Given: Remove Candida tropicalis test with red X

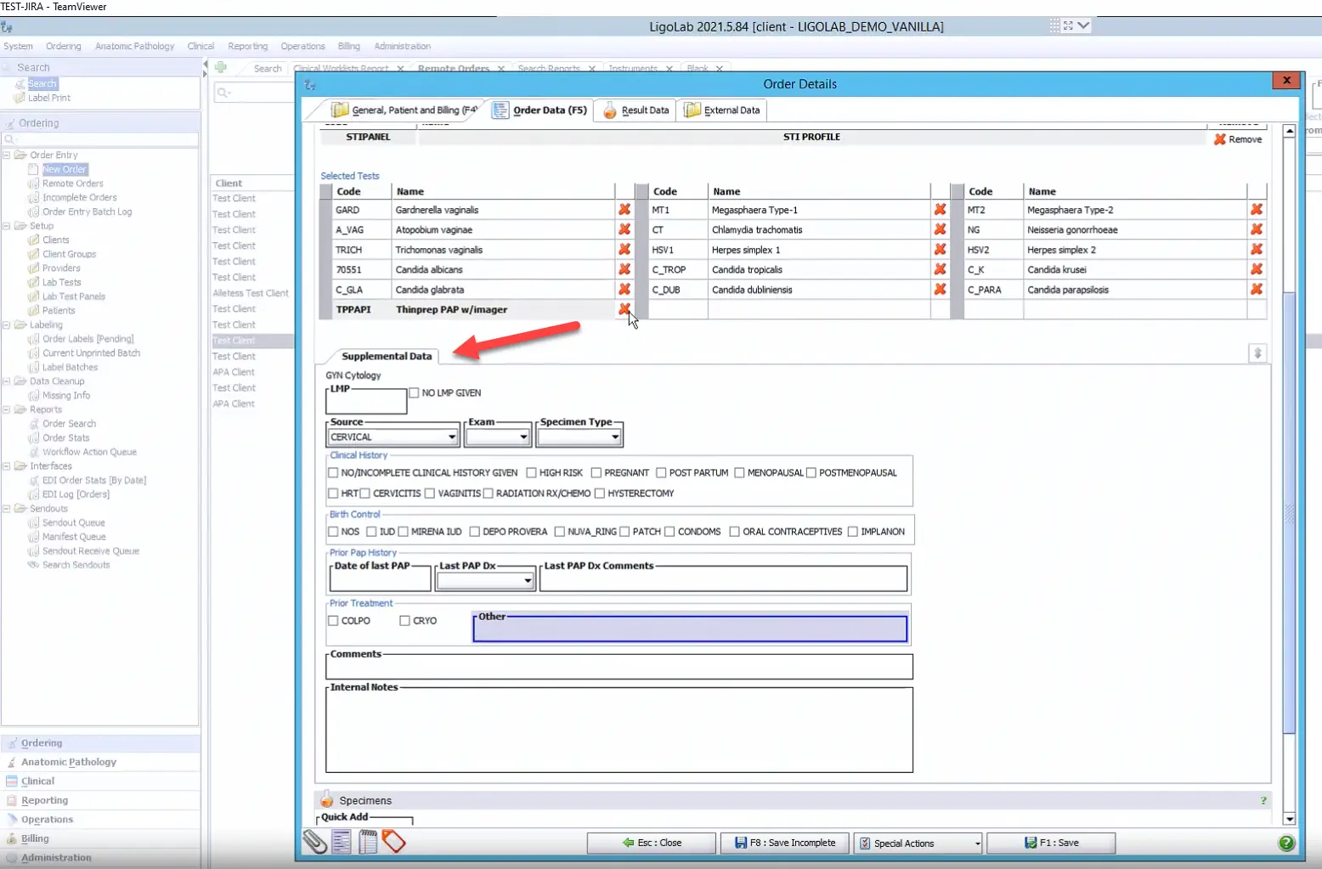Looking at the screenshot, I should [941, 269].
